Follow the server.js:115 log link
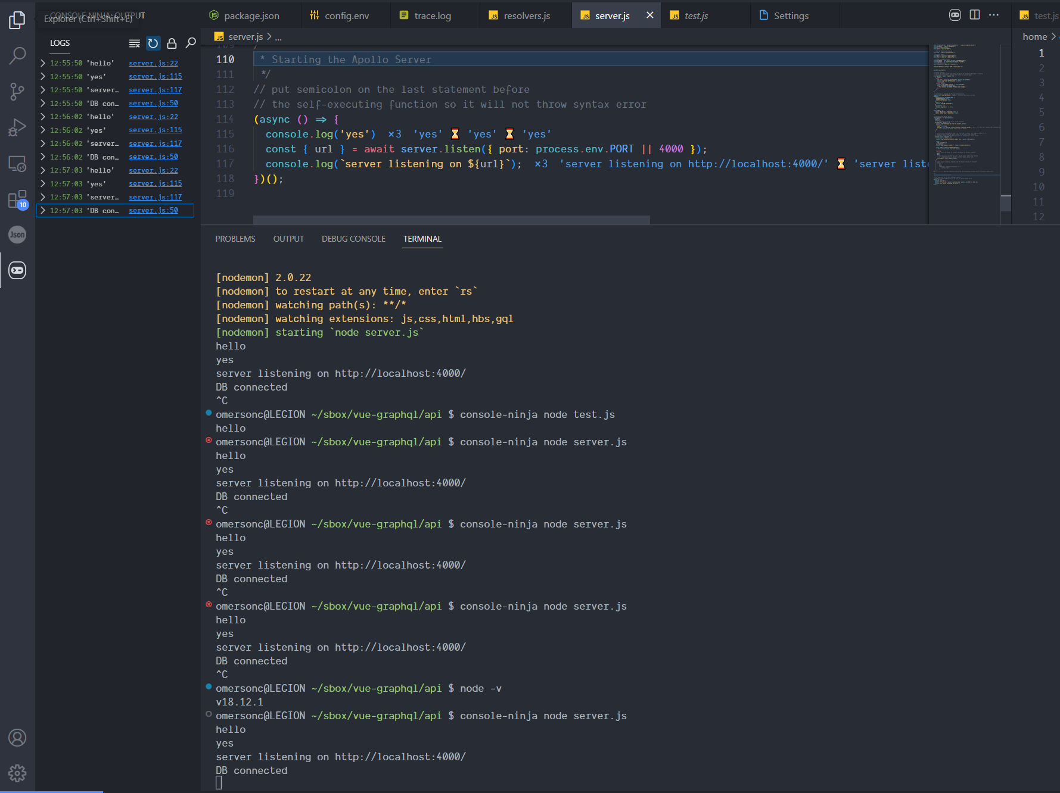The width and height of the screenshot is (1060, 793). pyautogui.click(x=155, y=76)
